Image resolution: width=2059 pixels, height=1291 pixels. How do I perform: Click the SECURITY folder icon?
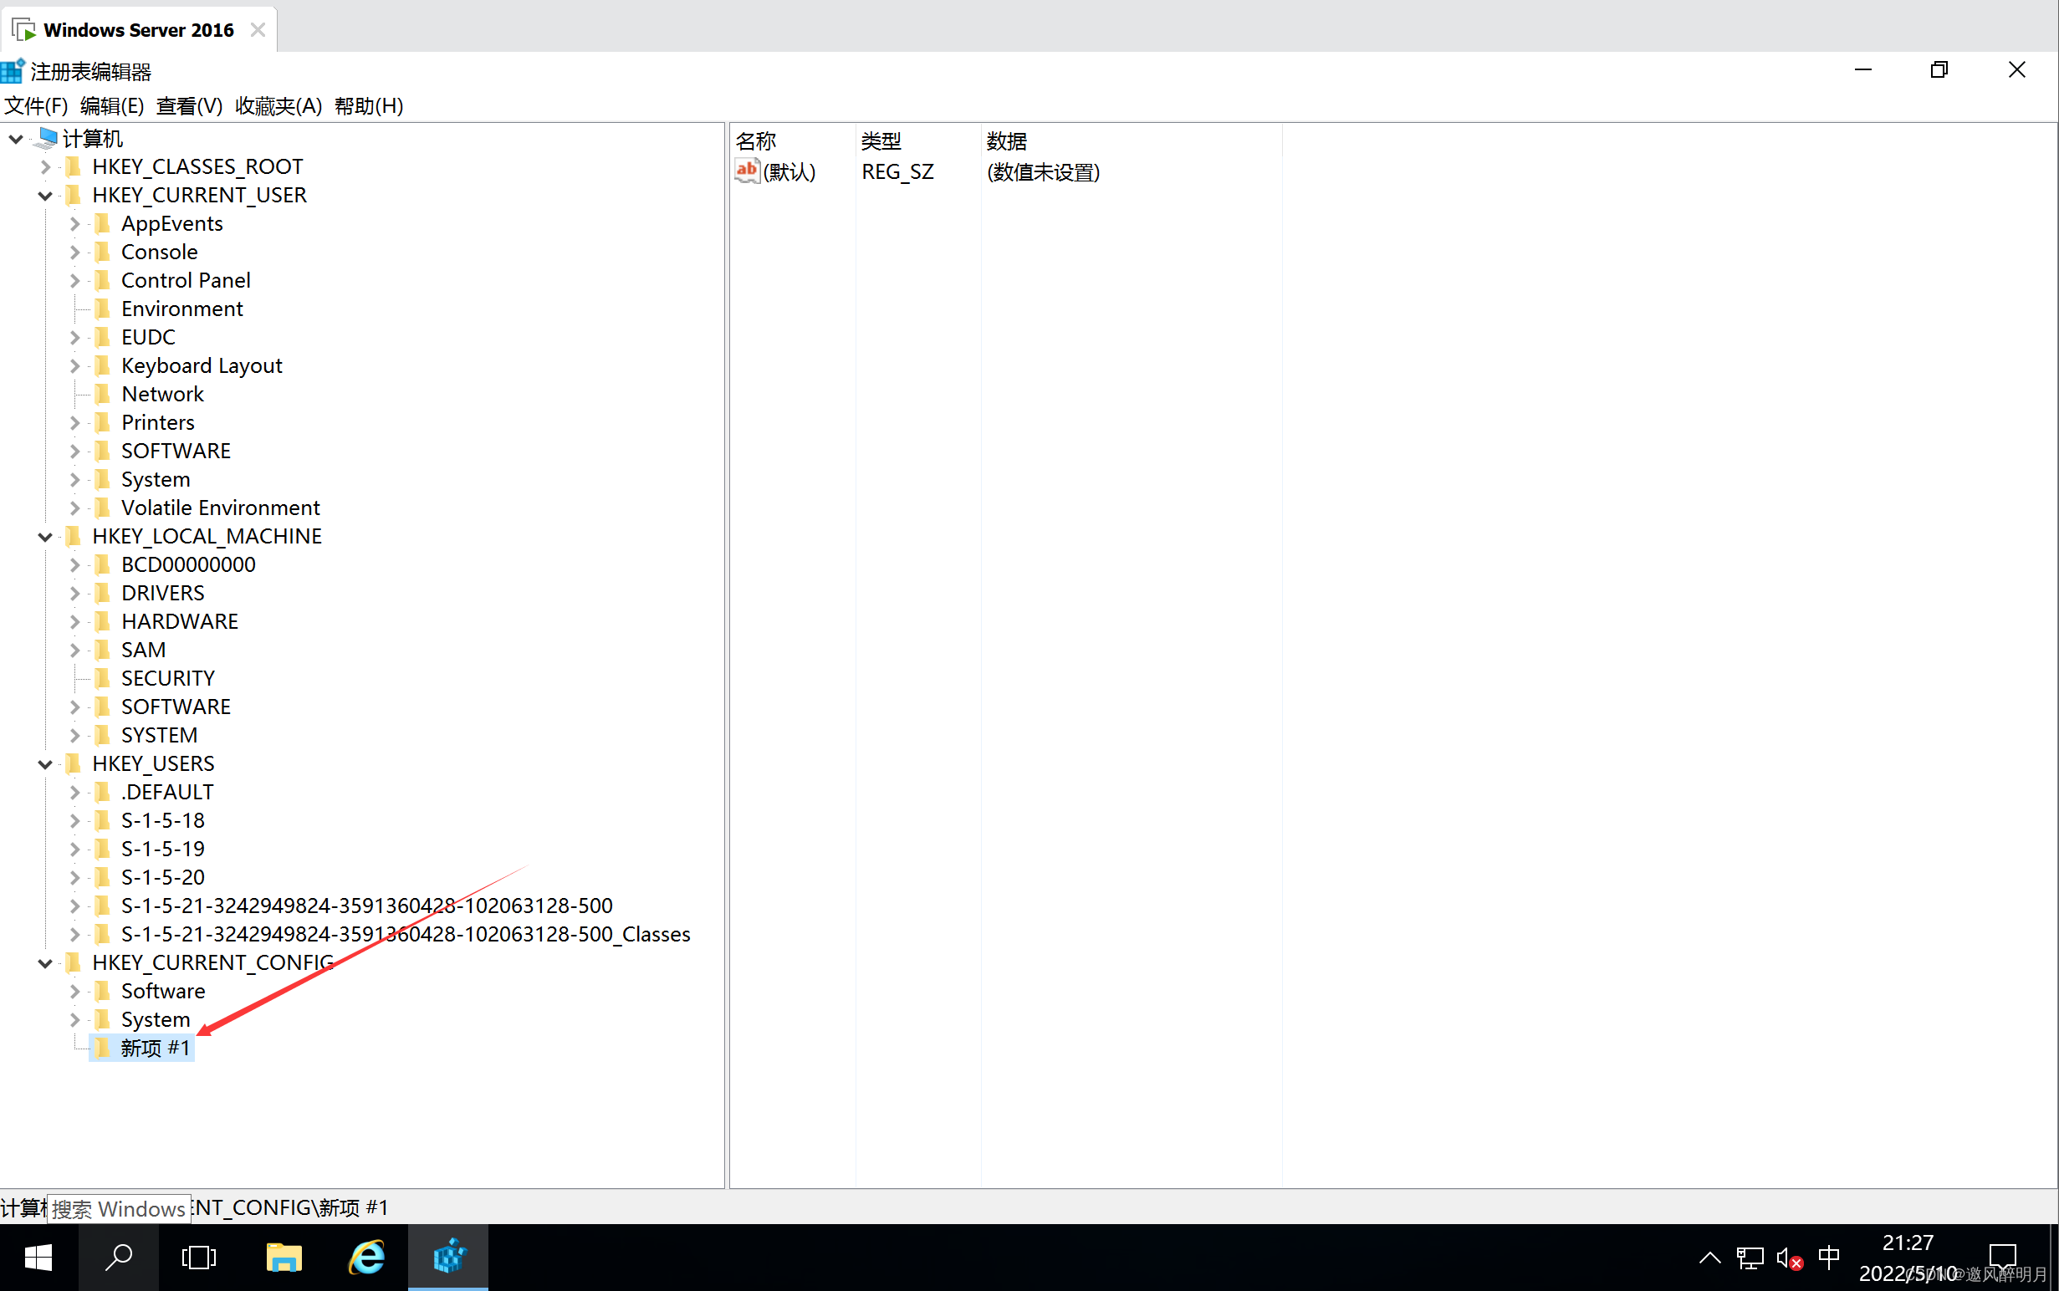[103, 678]
